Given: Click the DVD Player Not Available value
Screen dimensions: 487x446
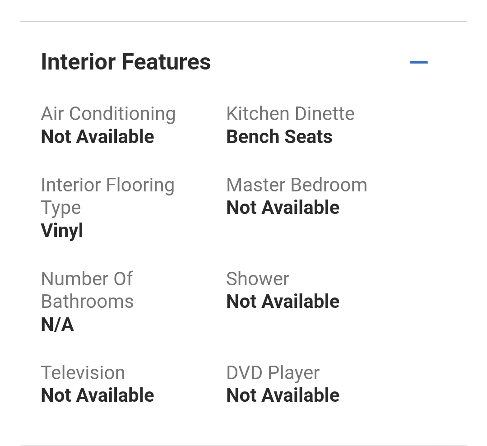Looking at the screenshot, I should click(x=283, y=395).
